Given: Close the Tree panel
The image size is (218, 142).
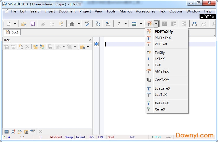Looking at the screenshot, I should click(x=90, y=40).
